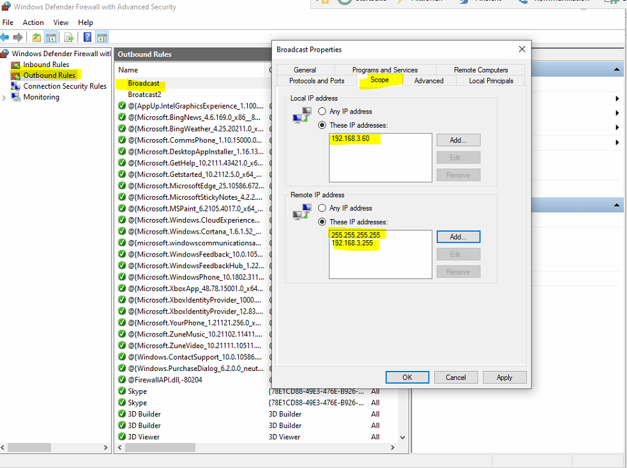Click green check icon beside Microsoft.BingNews rule

(x=122, y=117)
